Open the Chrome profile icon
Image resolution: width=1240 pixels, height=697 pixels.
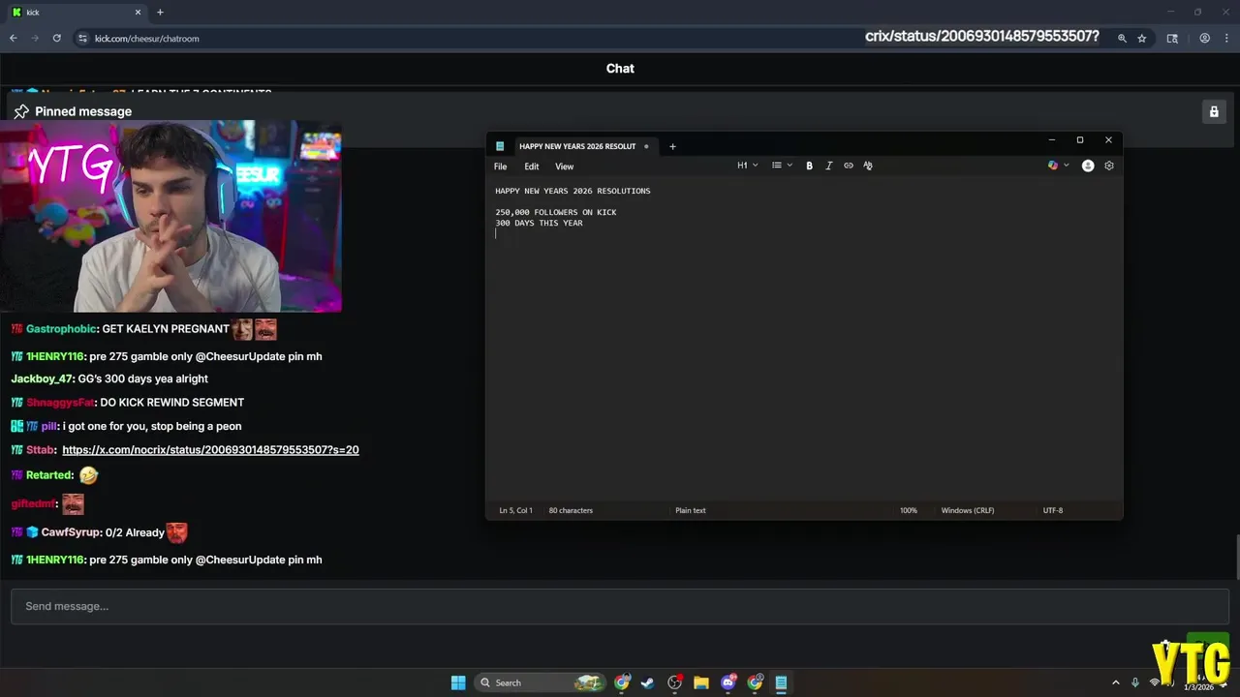1205,38
